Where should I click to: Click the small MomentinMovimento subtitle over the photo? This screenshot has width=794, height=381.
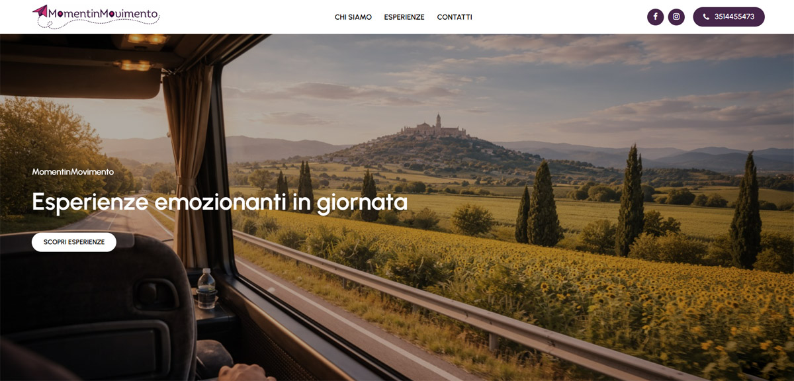[73, 171]
